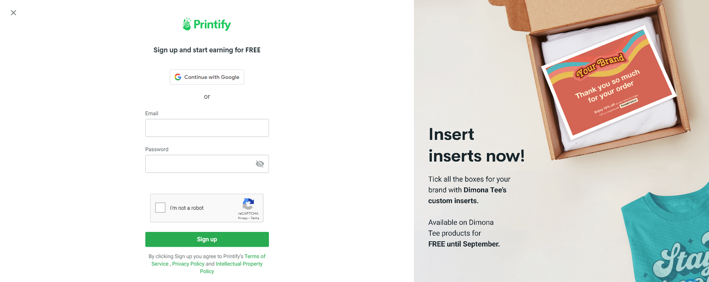
Task: Click the Printify wordmark text
Action: click(x=212, y=24)
